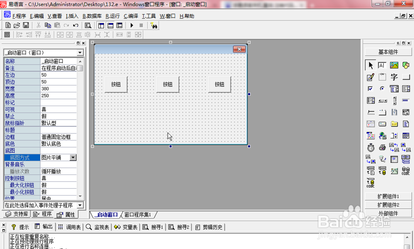
Task: Select the checkbox component in toolbox
Action: point(371,89)
